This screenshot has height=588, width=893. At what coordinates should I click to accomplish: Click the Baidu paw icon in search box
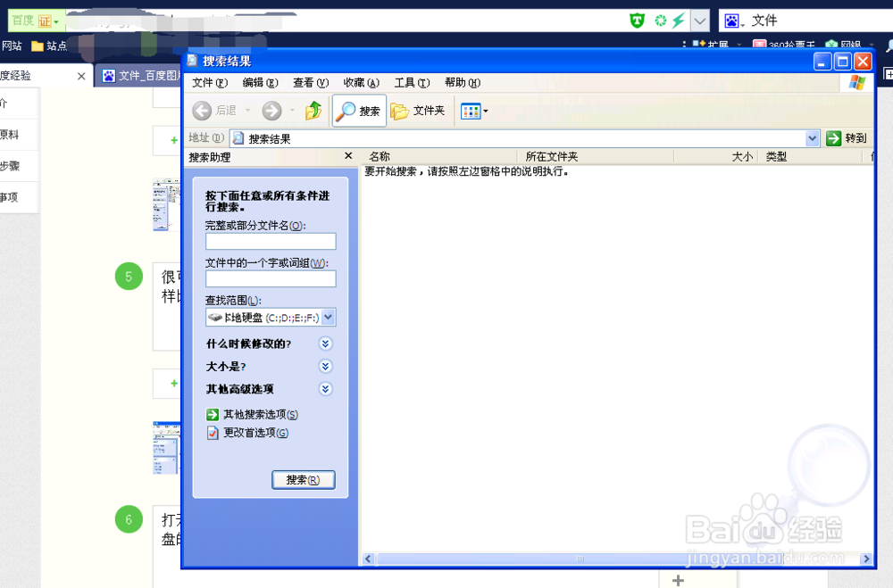click(731, 21)
